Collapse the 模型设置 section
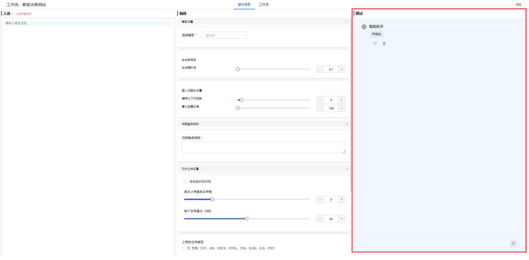 pyautogui.click(x=347, y=21)
